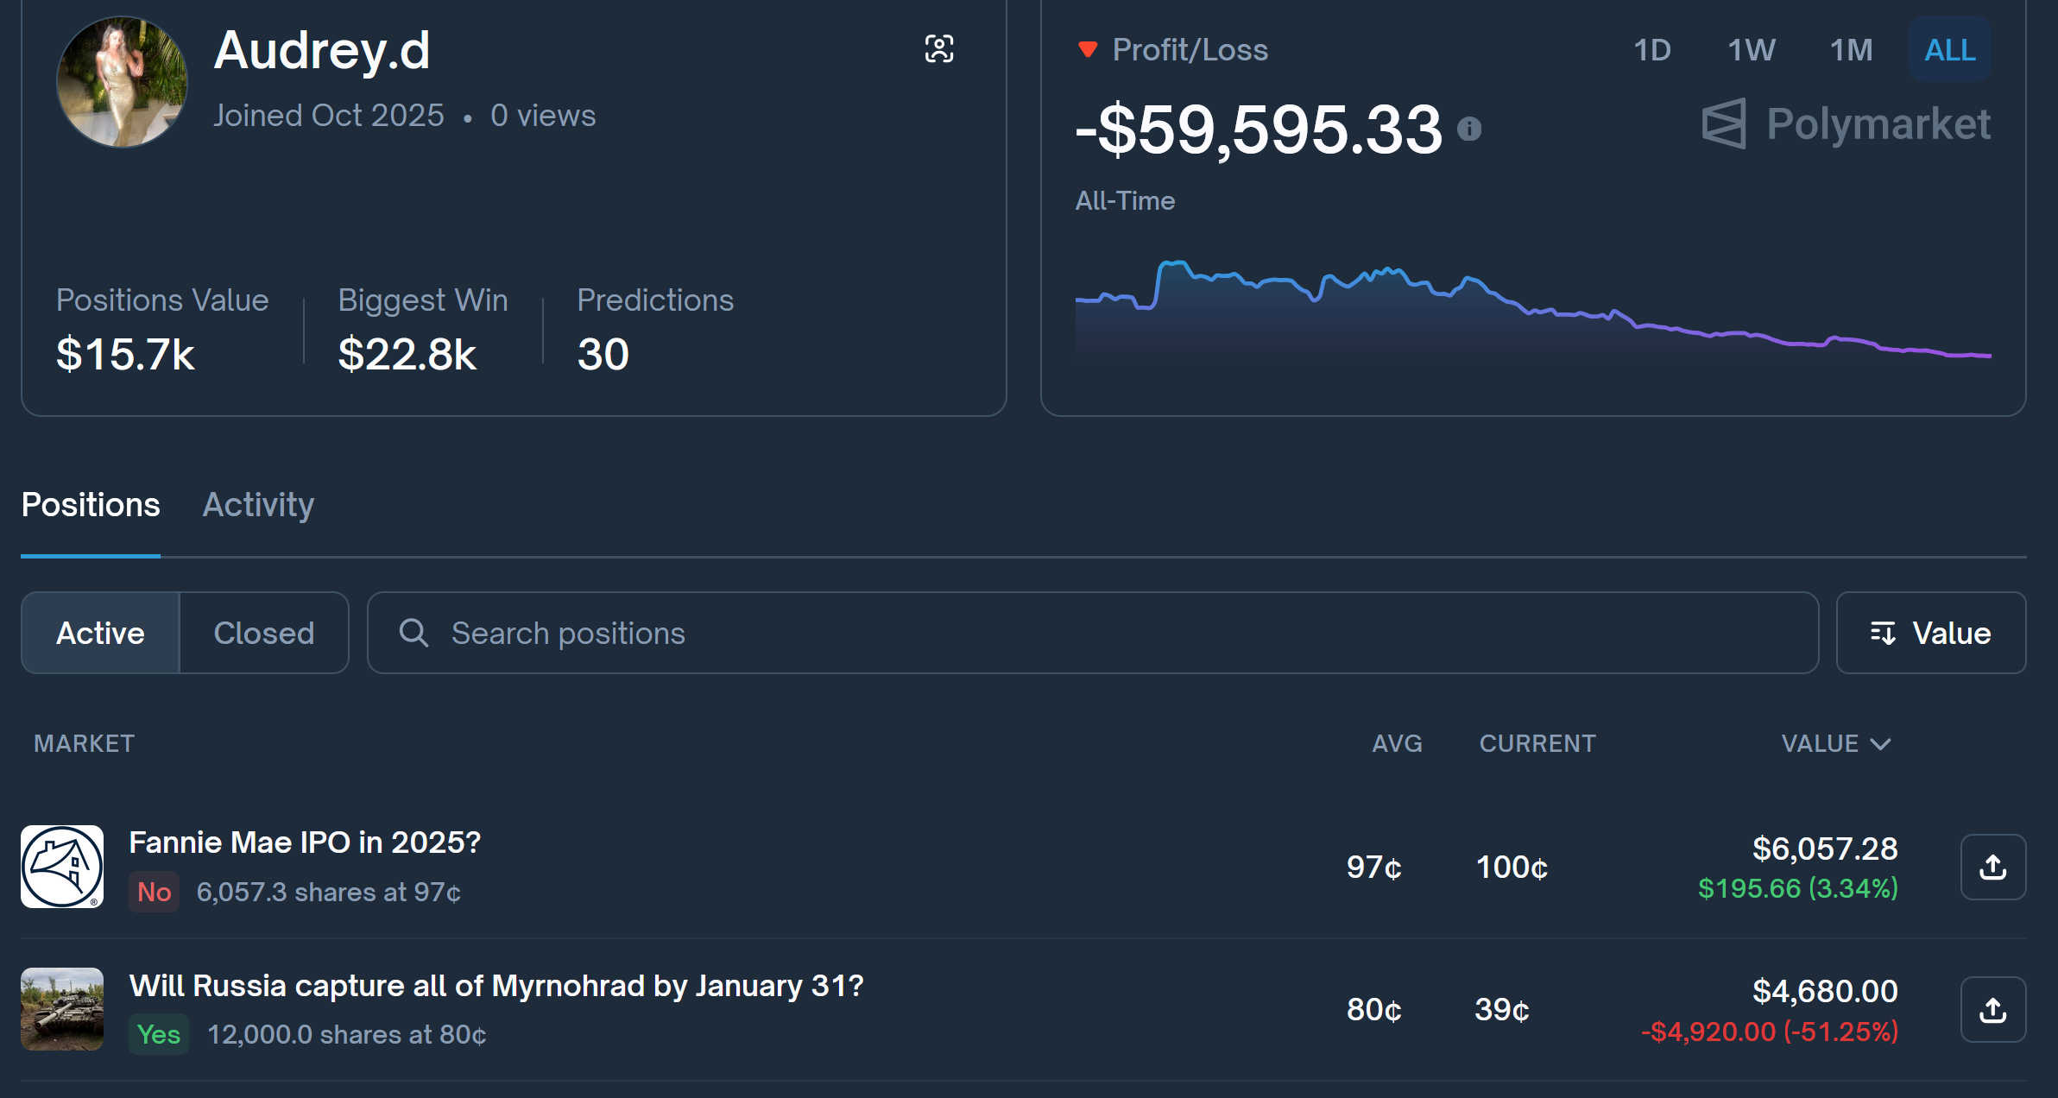Click the search magnifier icon
The width and height of the screenshot is (2058, 1098).
click(413, 633)
